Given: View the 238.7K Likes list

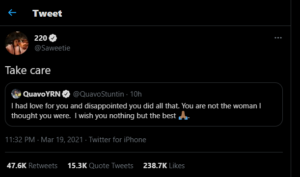Looking at the screenshot, I should (x=164, y=166).
